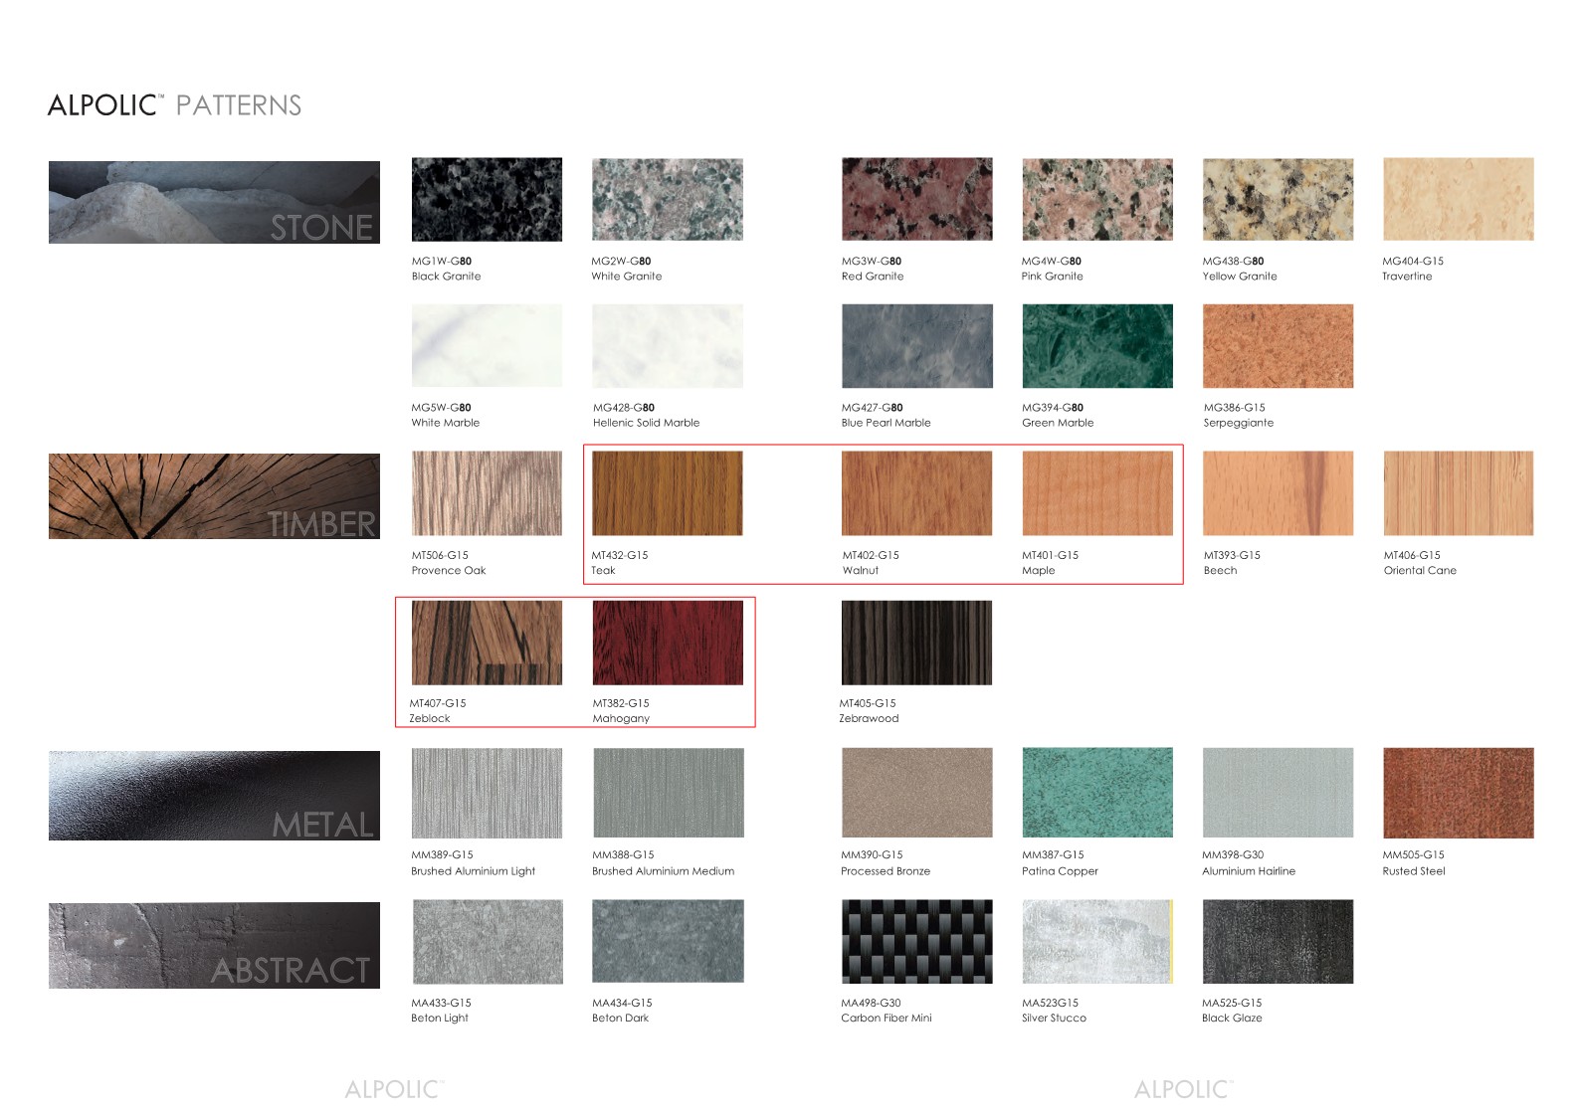Open the ABSTRACT category banner image
This screenshot has width=1579, height=1117.
tap(214, 945)
